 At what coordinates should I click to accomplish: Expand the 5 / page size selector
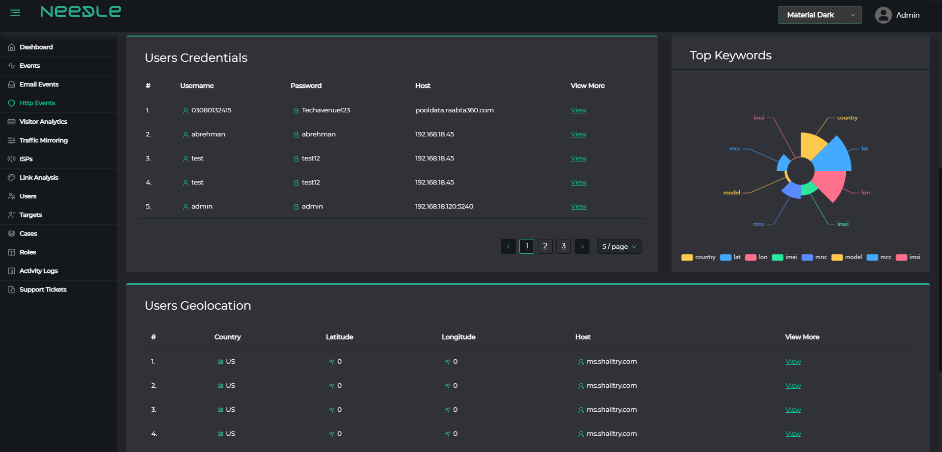[619, 246]
